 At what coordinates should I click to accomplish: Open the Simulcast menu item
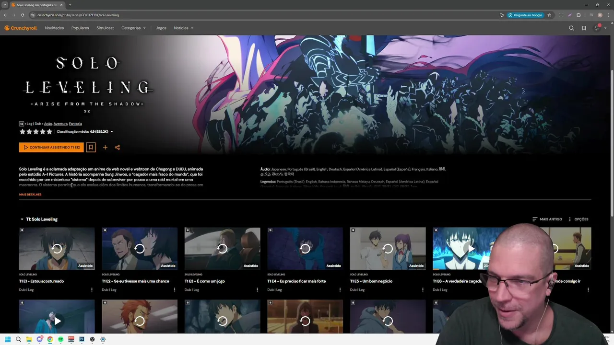tap(105, 28)
